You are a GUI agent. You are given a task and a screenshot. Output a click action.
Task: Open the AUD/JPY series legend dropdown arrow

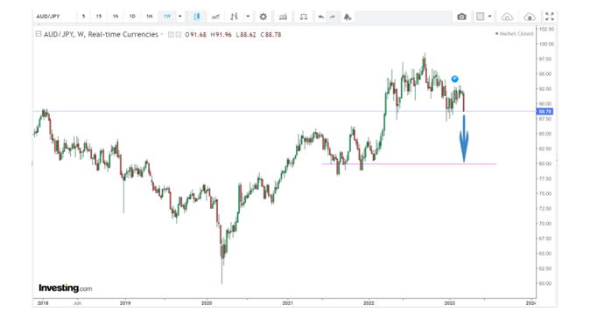coord(162,34)
